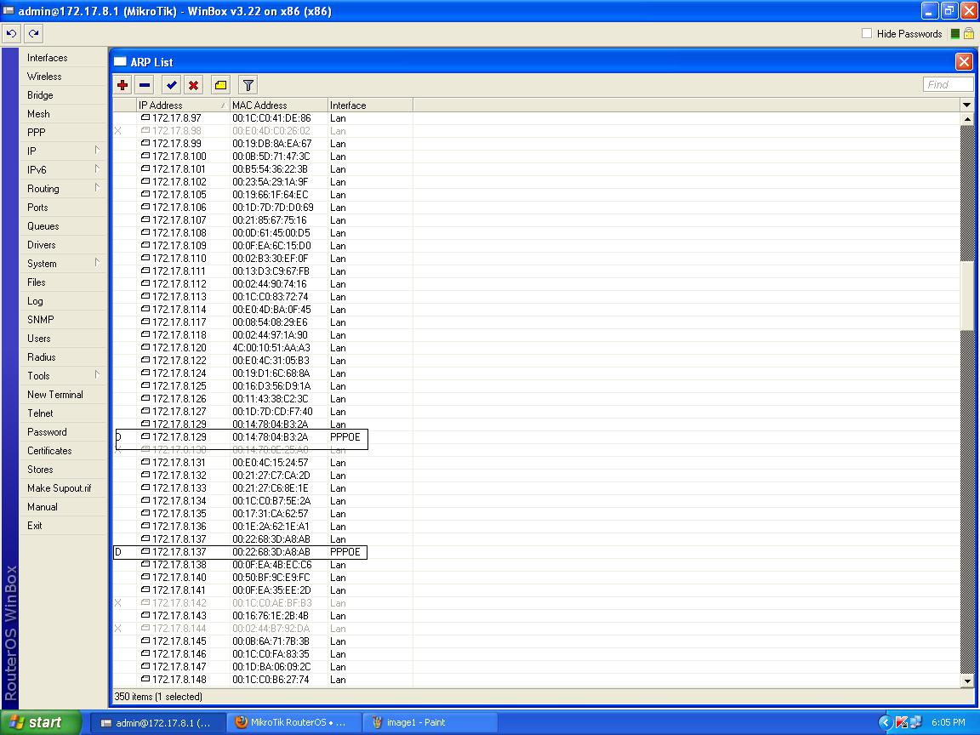Click the admin@172.17.8.1 taskbar button
The image size is (980, 735).
(157, 722)
